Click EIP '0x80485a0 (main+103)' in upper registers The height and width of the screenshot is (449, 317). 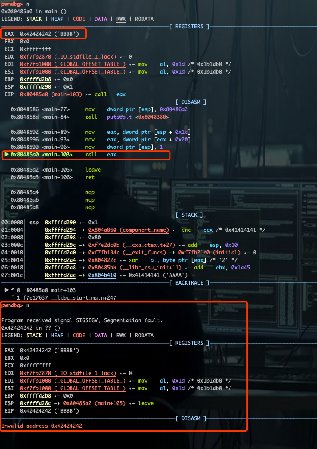[51, 94]
